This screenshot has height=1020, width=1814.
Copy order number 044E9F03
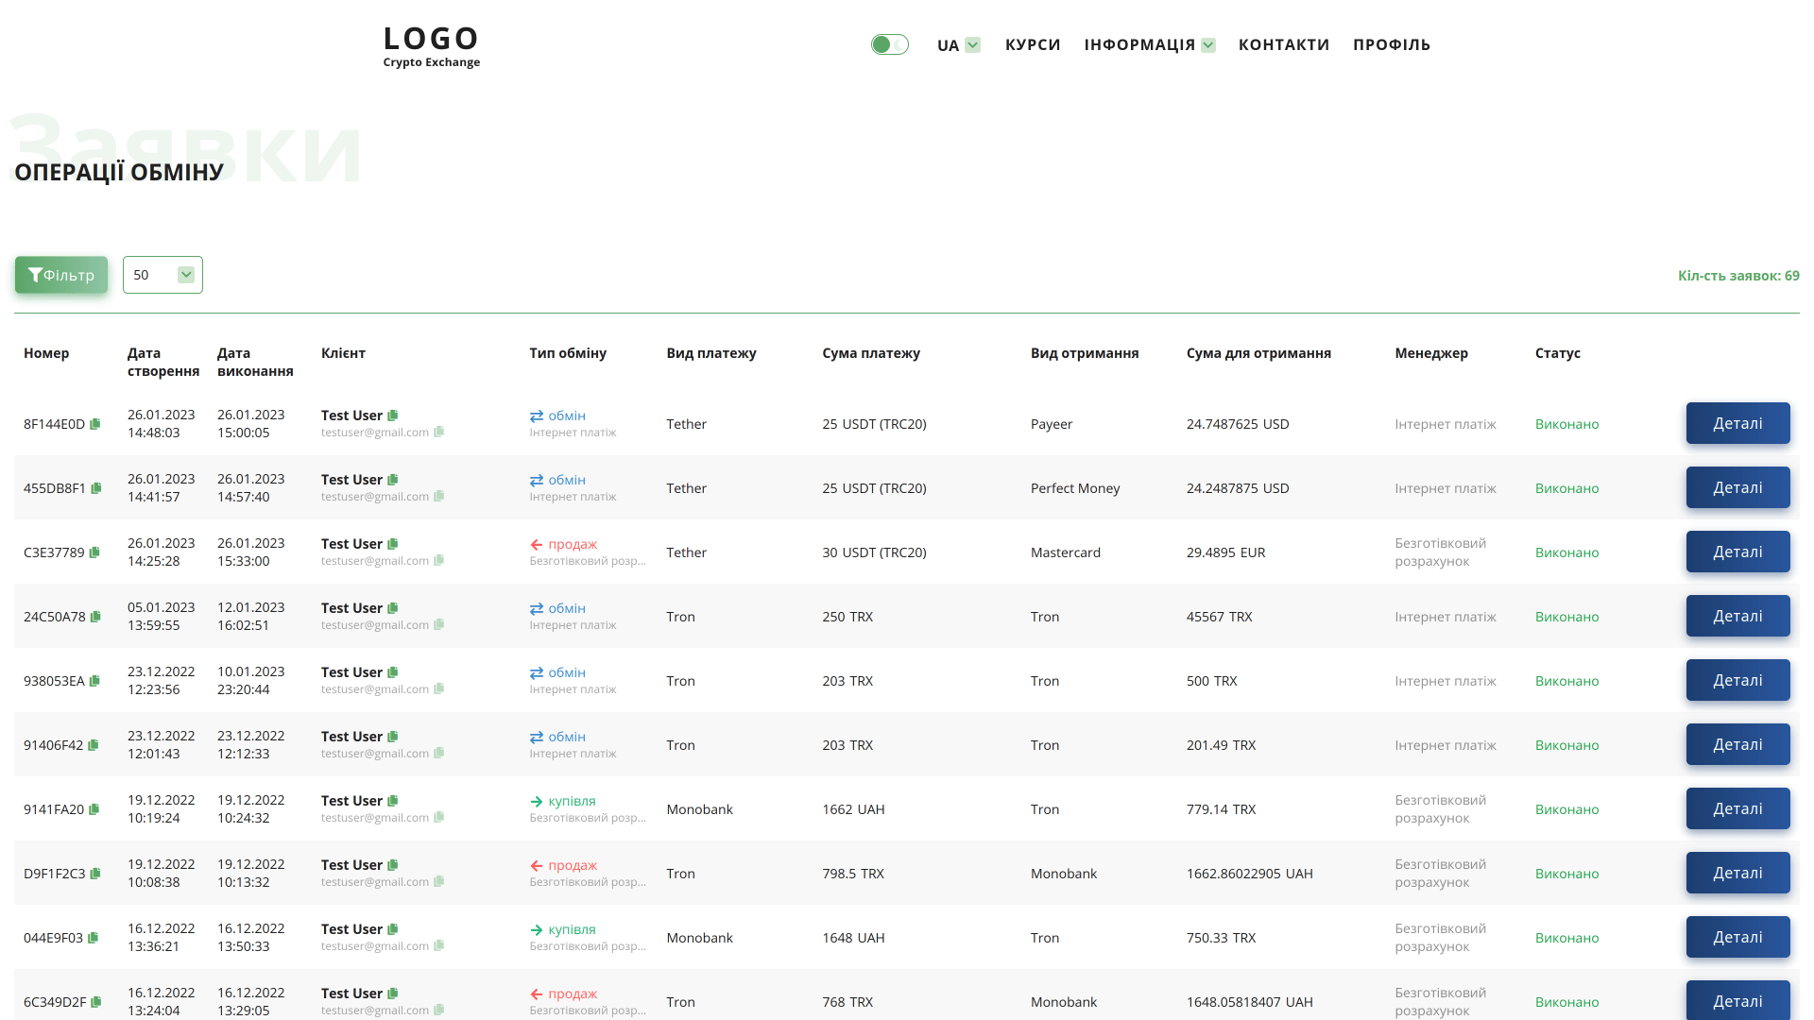click(x=93, y=938)
